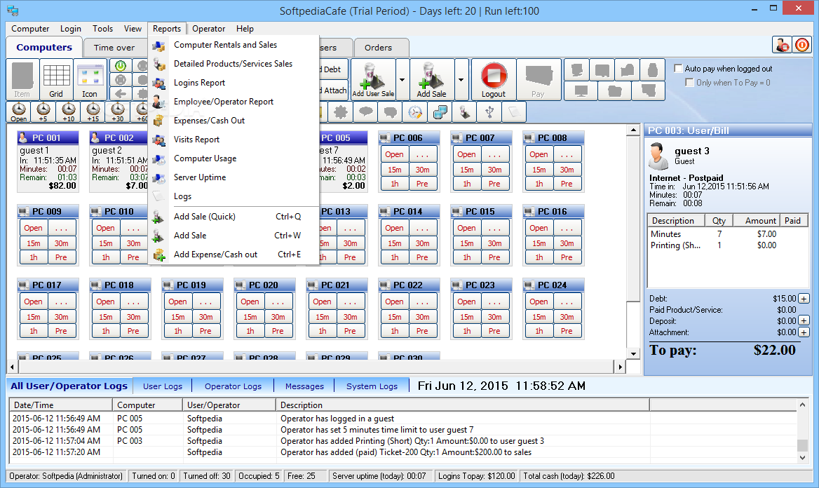Click Pre button on PC 016
Image resolution: width=819 pixels, height=488 pixels.
pyautogui.click(x=567, y=257)
